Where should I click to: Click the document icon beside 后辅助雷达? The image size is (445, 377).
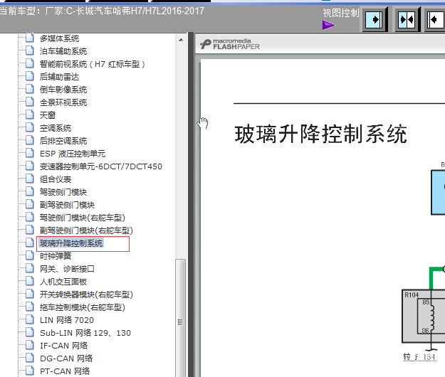click(29, 75)
